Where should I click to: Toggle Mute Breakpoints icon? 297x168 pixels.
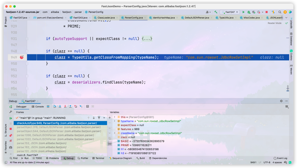click(x=11, y=141)
